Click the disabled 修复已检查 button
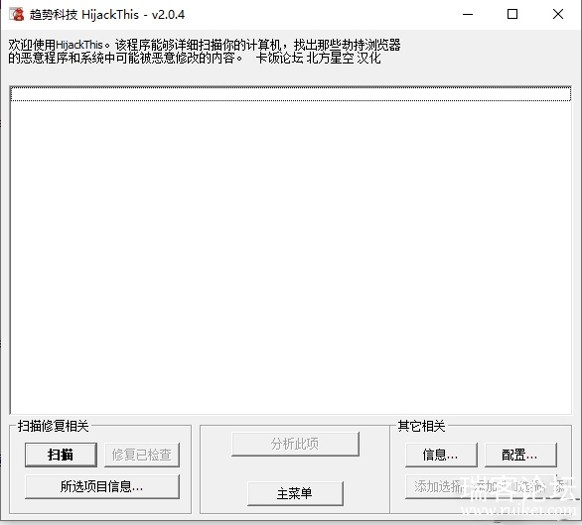This screenshot has width=582, height=525. 142,455
